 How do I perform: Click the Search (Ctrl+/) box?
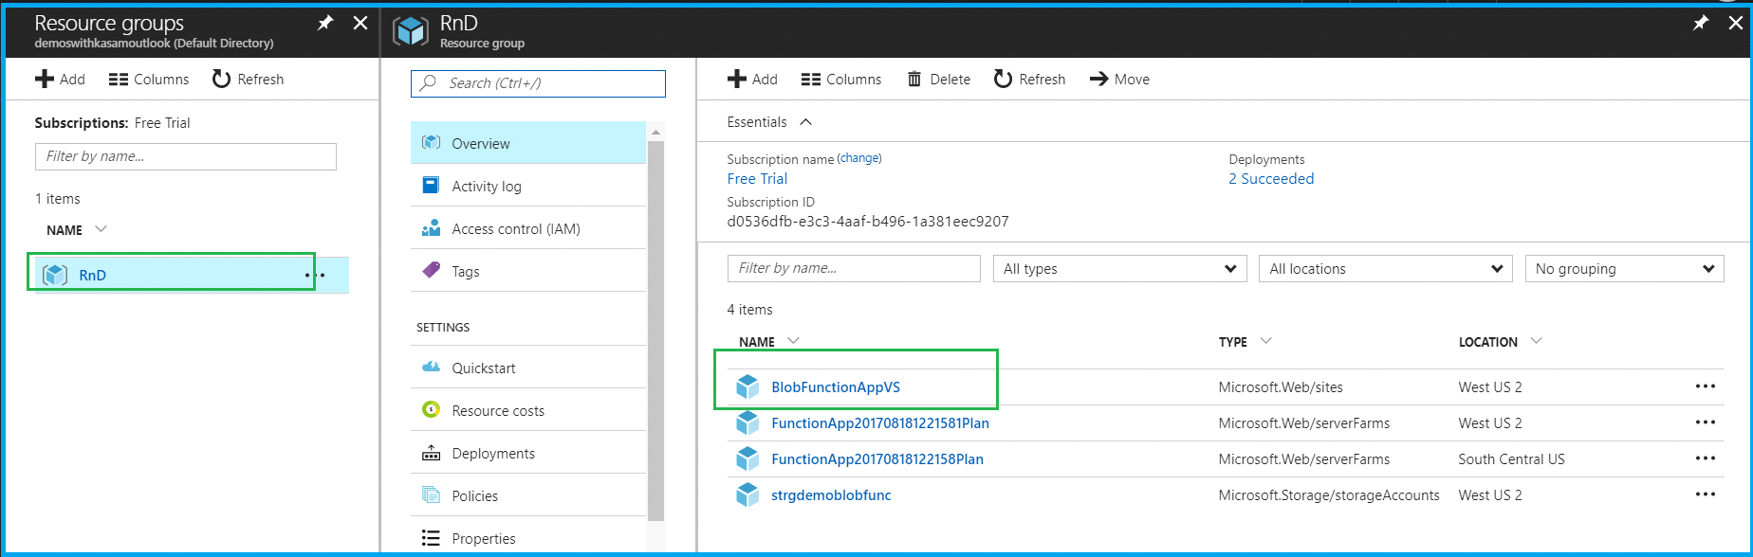click(x=538, y=83)
